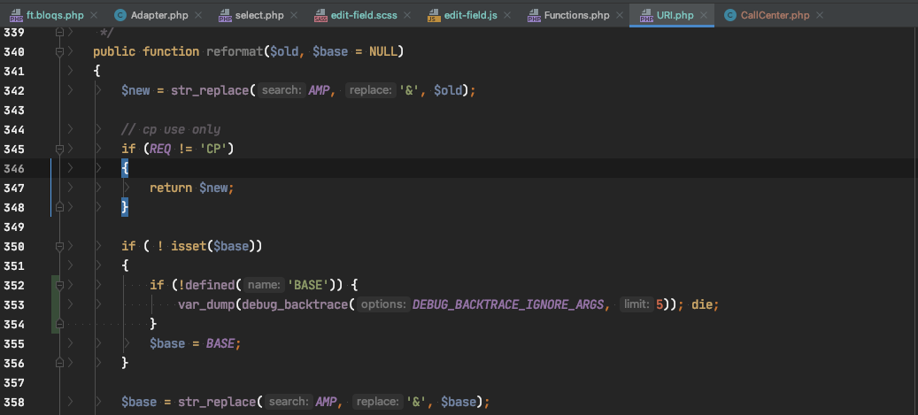
Task: Click the BASE constant on line 355
Action: tap(220, 343)
